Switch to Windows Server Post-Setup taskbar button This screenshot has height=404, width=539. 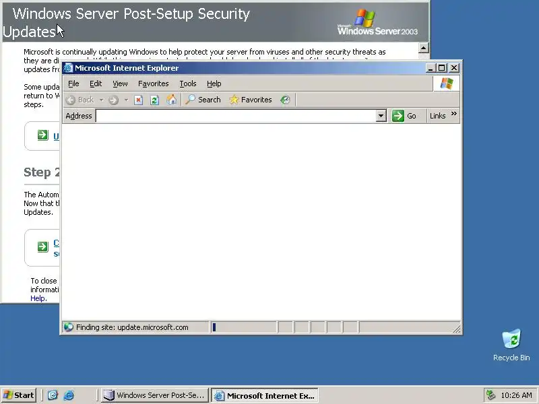coord(155,395)
